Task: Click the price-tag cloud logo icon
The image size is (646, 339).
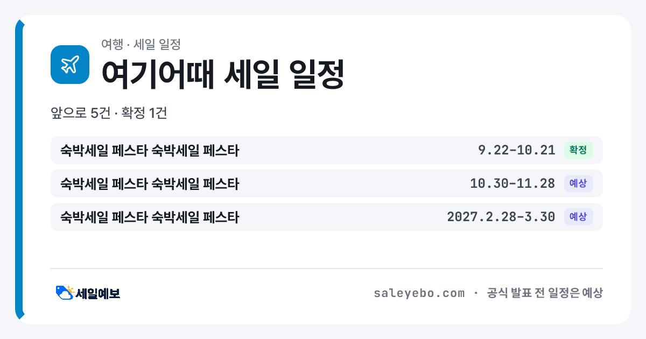Action: point(65,293)
